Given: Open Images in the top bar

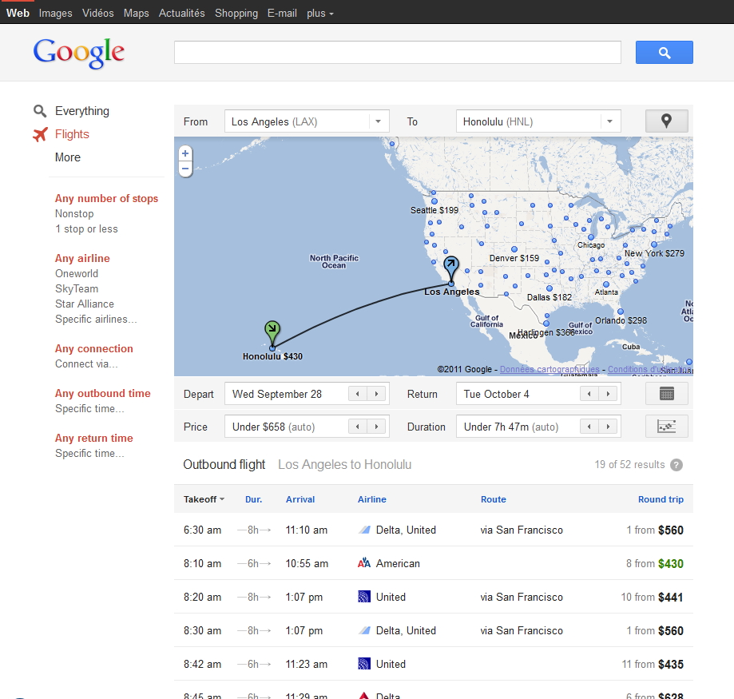Looking at the screenshot, I should [55, 13].
